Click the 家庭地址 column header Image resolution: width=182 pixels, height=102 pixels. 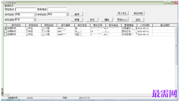pyautogui.click(x=129, y=25)
